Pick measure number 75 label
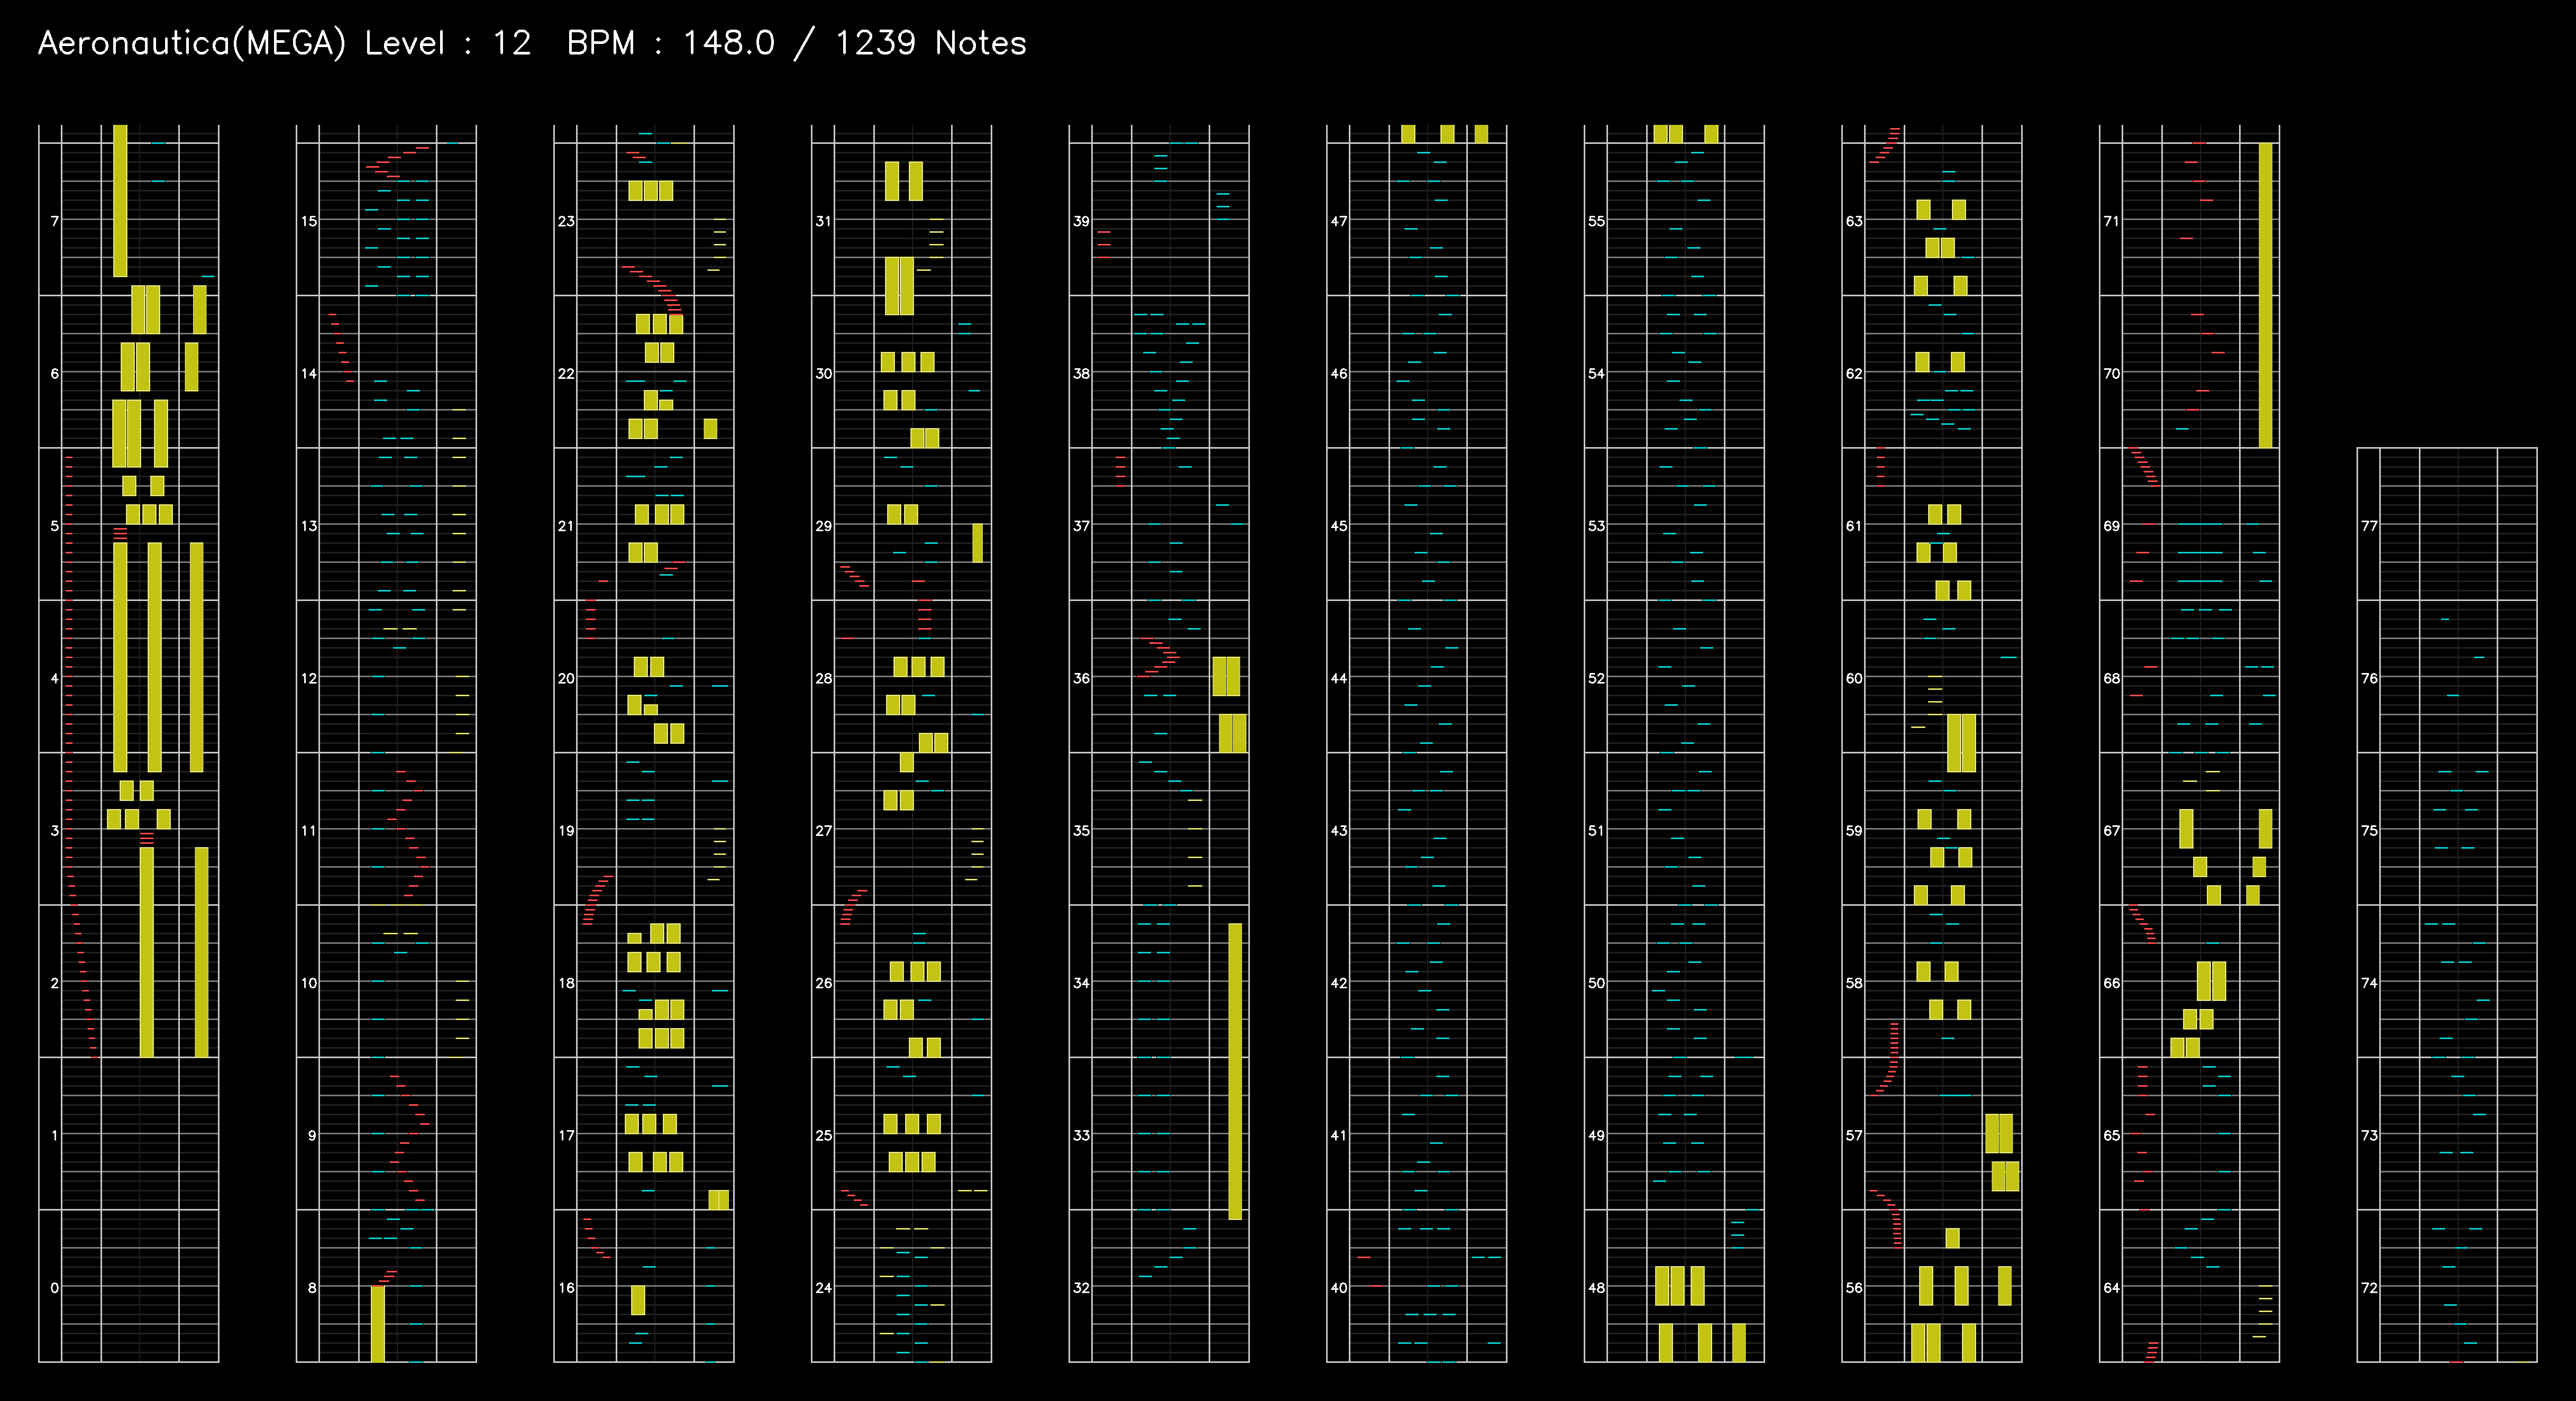The image size is (2576, 1401). (2369, 831)
